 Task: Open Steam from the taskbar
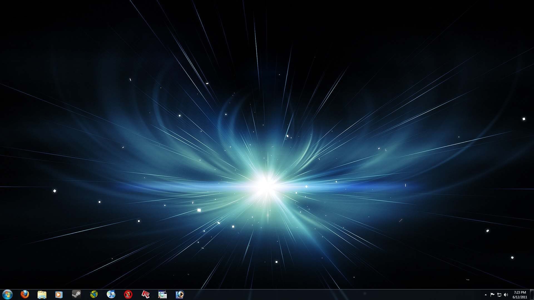click(x=76, y=294)
